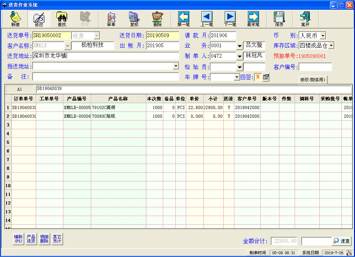
Task: Click the 其它另计 button
Action: (57, 239)
